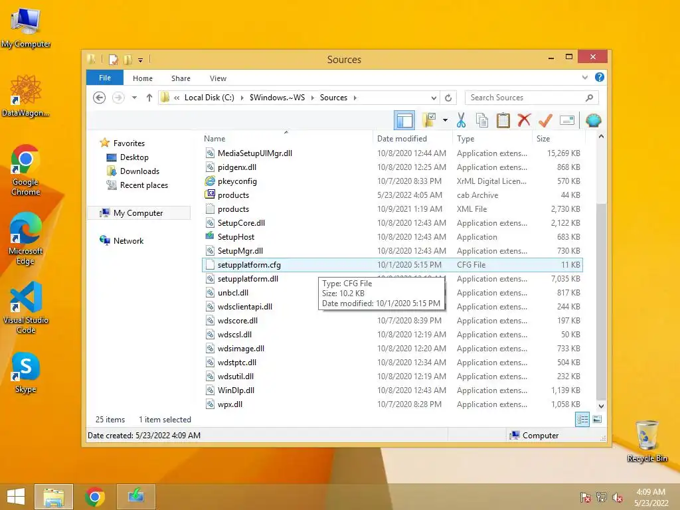Click the orange checkmark Properties icon

(545, 120)
